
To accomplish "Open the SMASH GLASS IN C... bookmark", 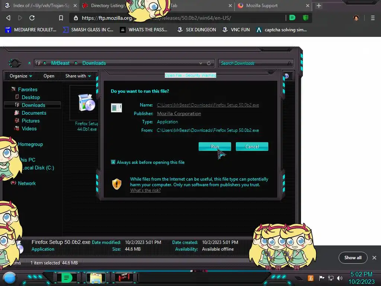I will coord(88,30).
